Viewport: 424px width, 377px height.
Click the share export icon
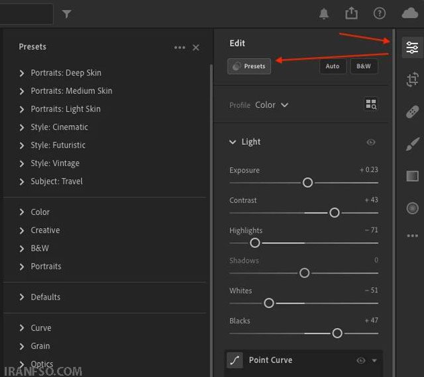point(351,13)
